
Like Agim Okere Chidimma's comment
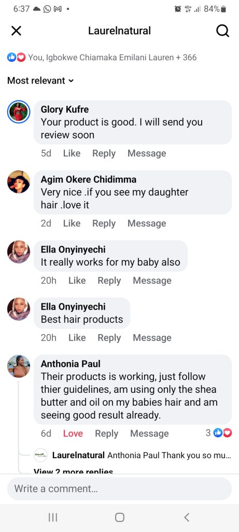[x=72, y=223]
